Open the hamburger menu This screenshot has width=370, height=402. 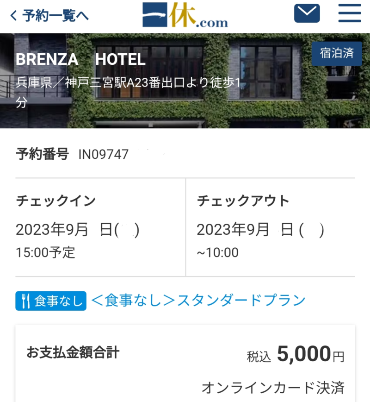tap(350, 14)
